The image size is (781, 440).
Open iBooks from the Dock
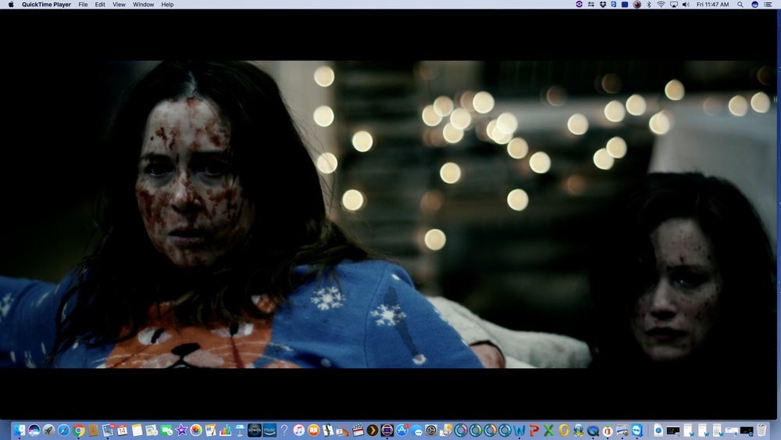[x=313, y=430]
